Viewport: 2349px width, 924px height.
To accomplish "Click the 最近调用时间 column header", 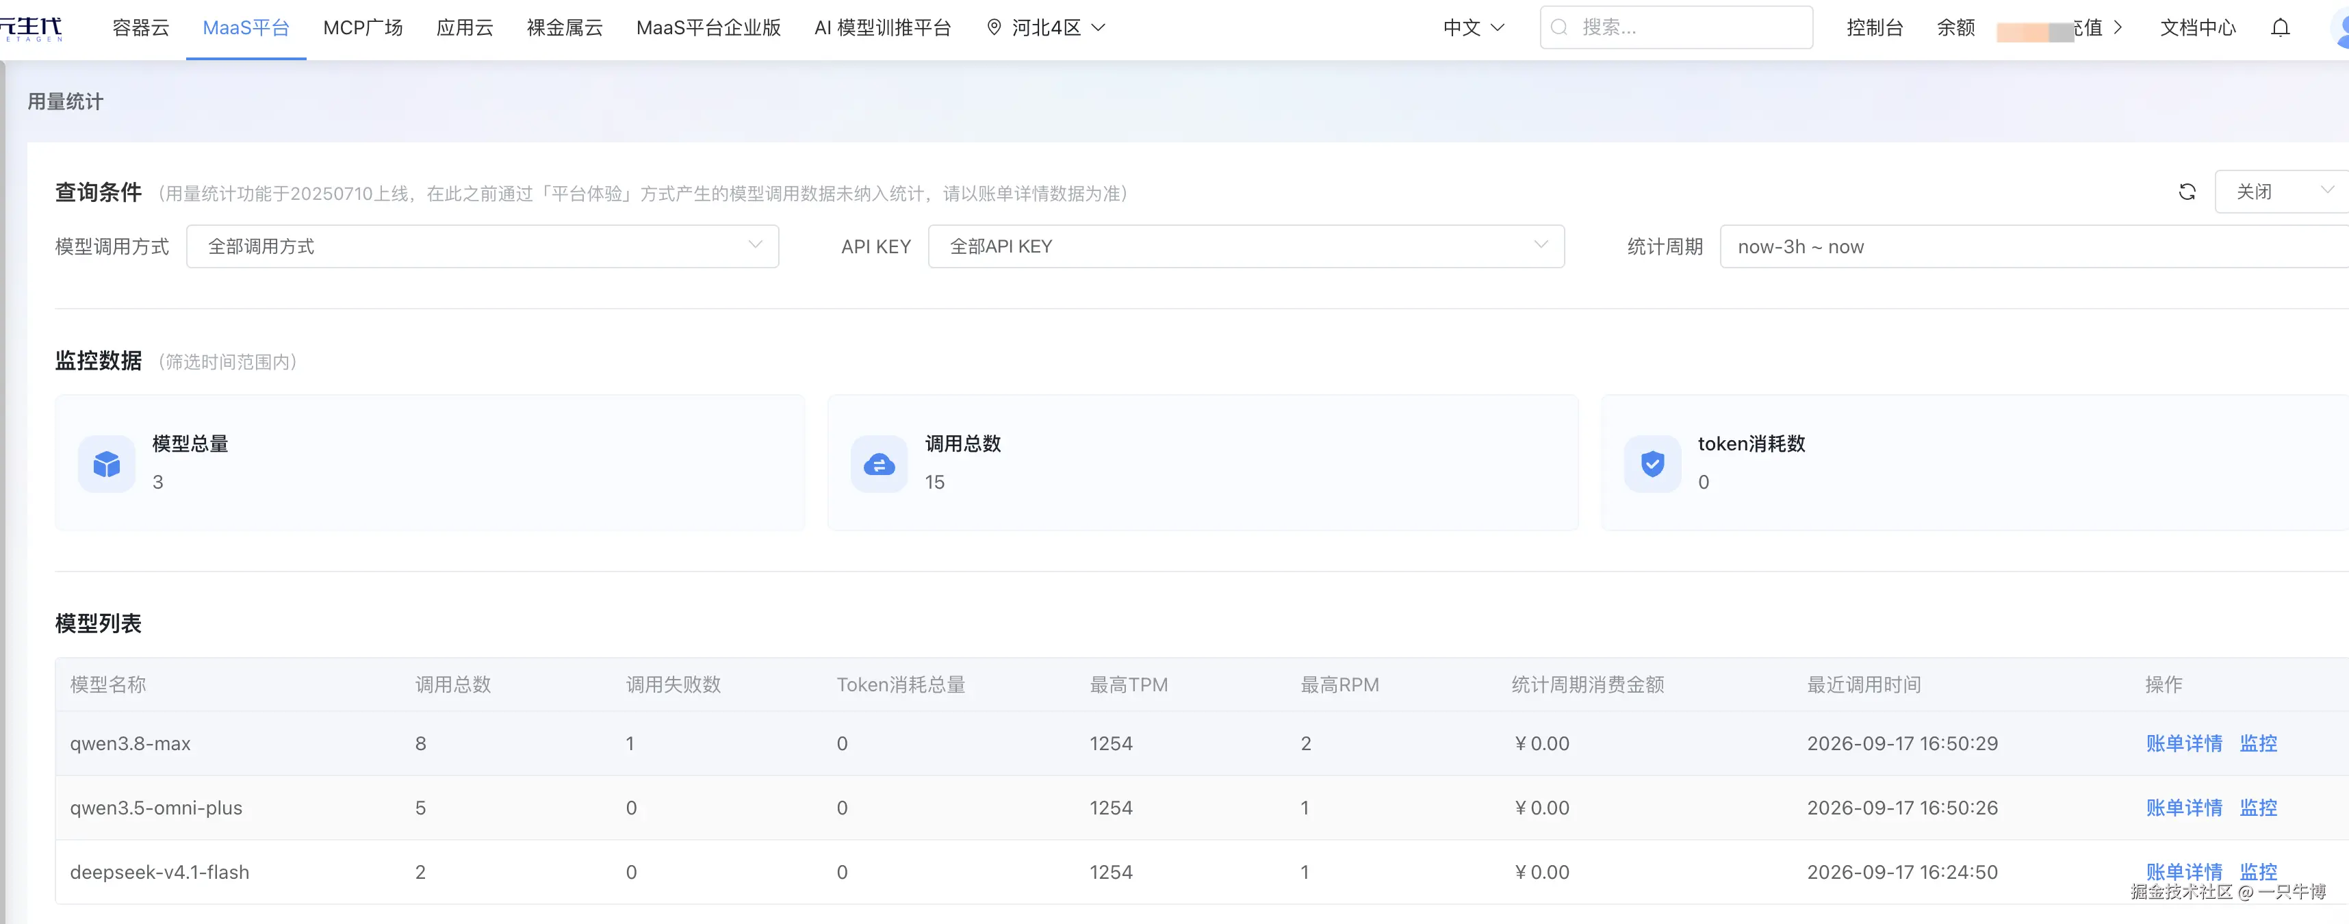I will pos(1864,684).
